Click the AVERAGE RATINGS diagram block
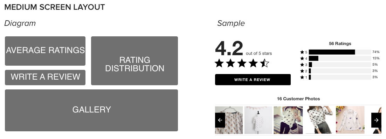The width and height of the screenshot is (386, 139). click(45, 51)
